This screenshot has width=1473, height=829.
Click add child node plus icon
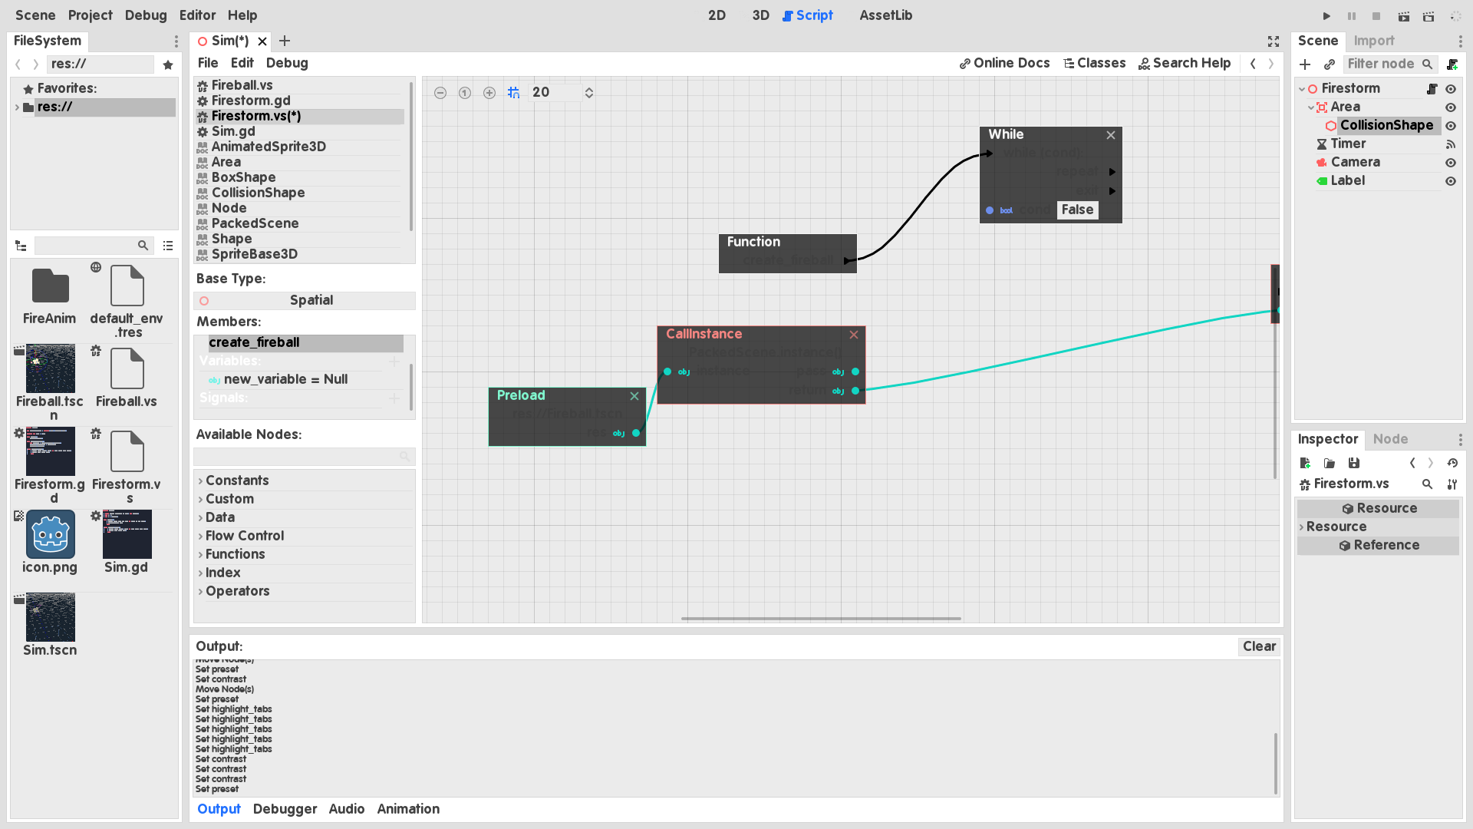[x=1305, y=64]
